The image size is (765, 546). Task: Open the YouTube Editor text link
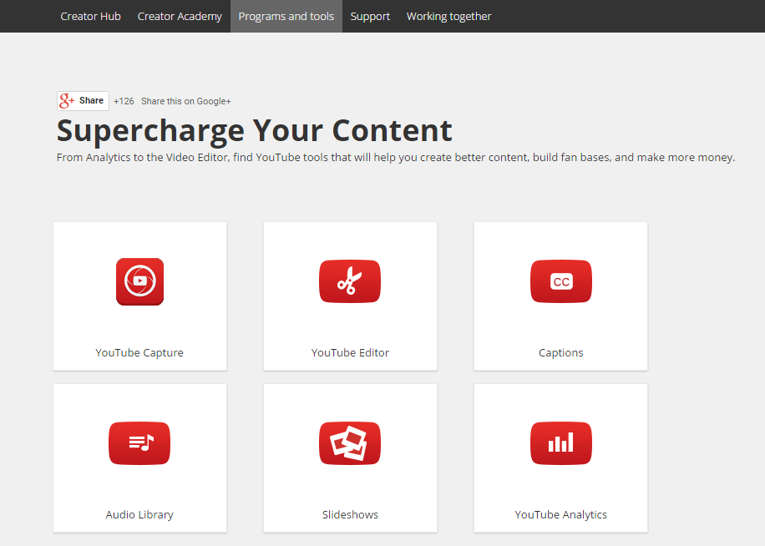click(350, 352)
